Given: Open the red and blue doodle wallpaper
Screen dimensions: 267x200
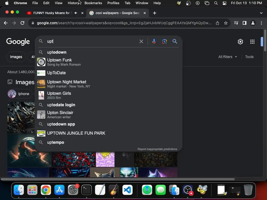Looking at the screenshot, I should point(74,159).
